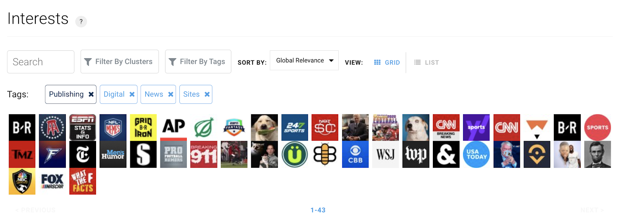
Task: Open the orange triangle logo tile
Action: pos(537,127)
